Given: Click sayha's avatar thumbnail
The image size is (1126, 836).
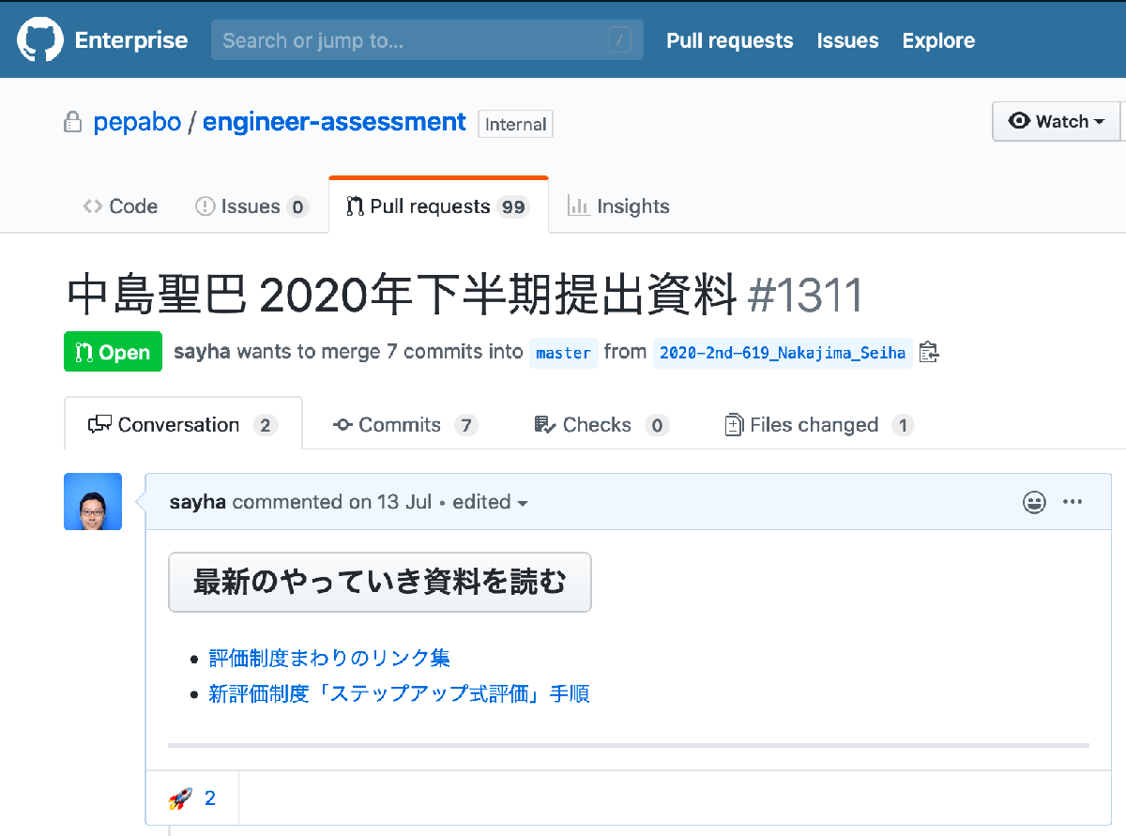Looking at the screenshot, I should (x=93, y=501).
